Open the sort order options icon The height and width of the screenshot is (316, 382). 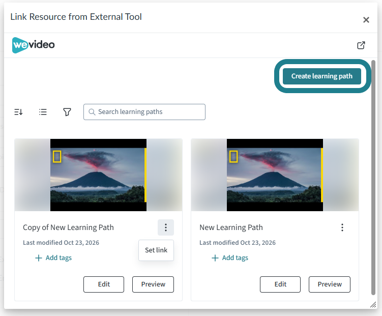tap(18, 112)
